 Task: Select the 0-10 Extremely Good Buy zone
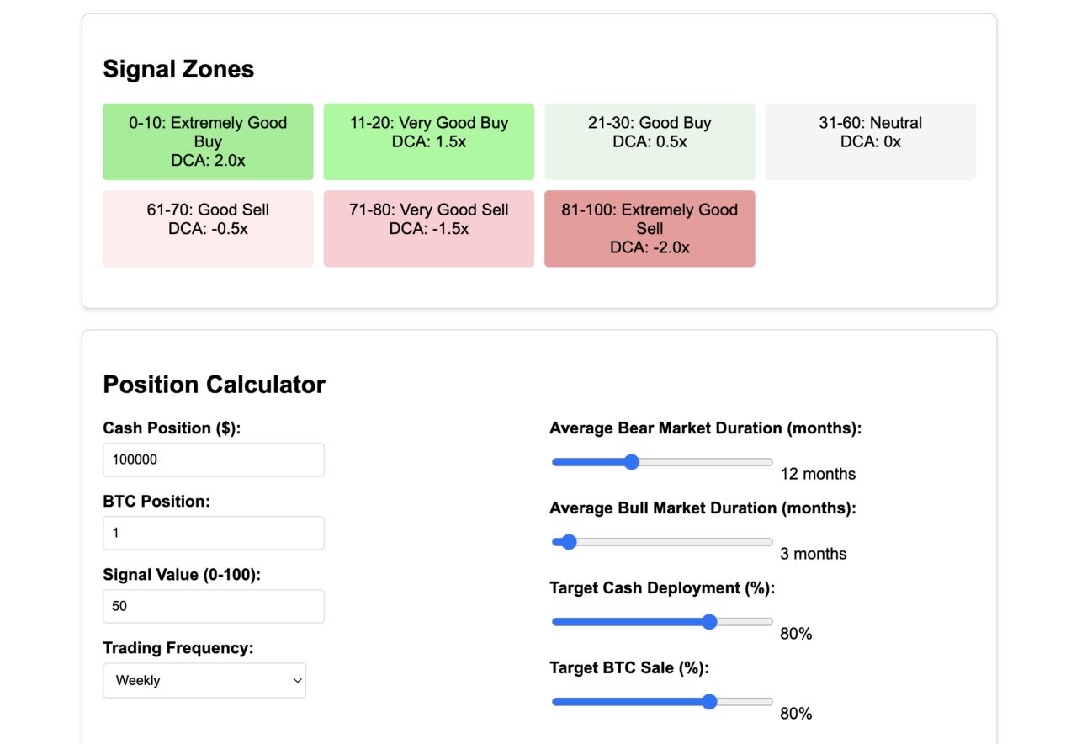(x=208, y=141)
